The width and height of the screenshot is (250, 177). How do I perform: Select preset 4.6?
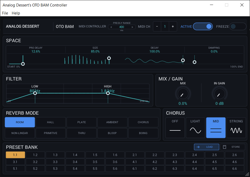(x=234, y=162)
